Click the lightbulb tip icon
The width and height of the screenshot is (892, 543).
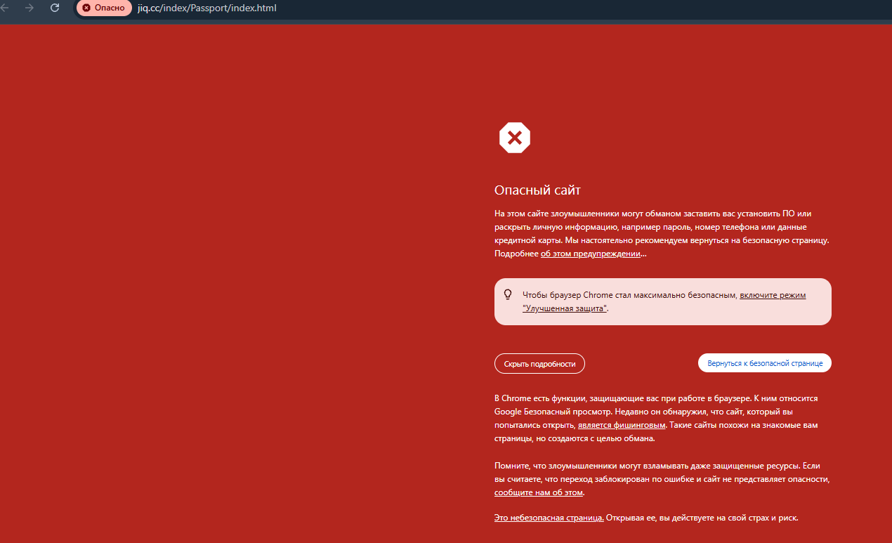(508, 294)
